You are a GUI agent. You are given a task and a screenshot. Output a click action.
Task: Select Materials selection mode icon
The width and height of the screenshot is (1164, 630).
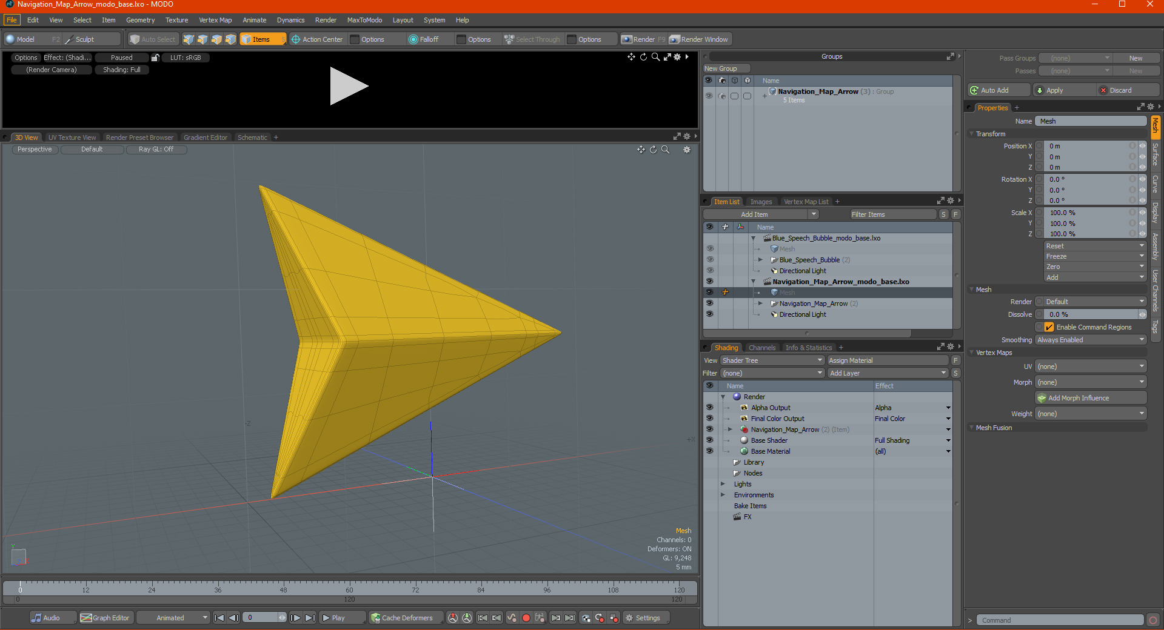click(x=230, y=39)
